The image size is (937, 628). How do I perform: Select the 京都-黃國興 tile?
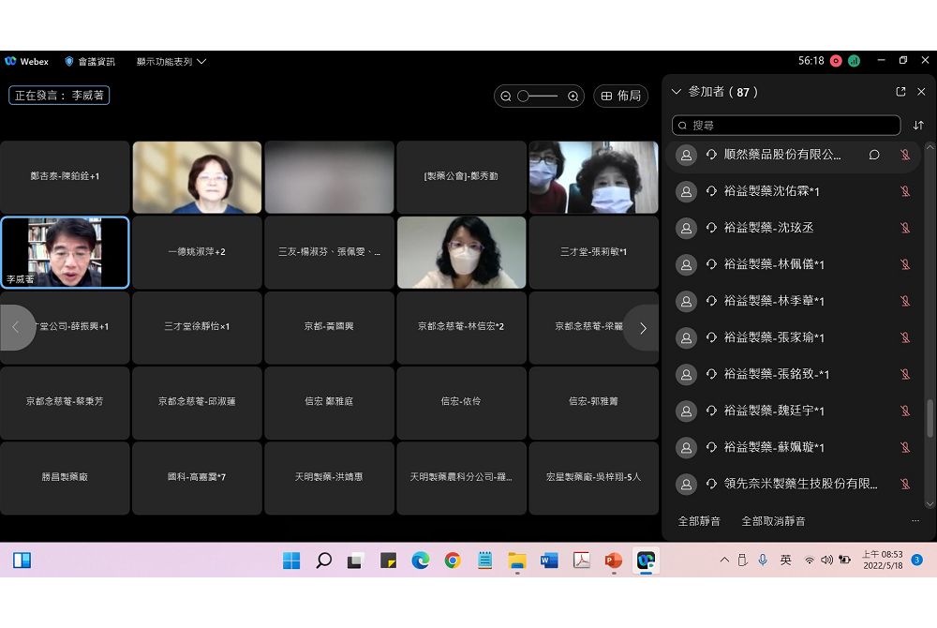(x=329, y=327)
